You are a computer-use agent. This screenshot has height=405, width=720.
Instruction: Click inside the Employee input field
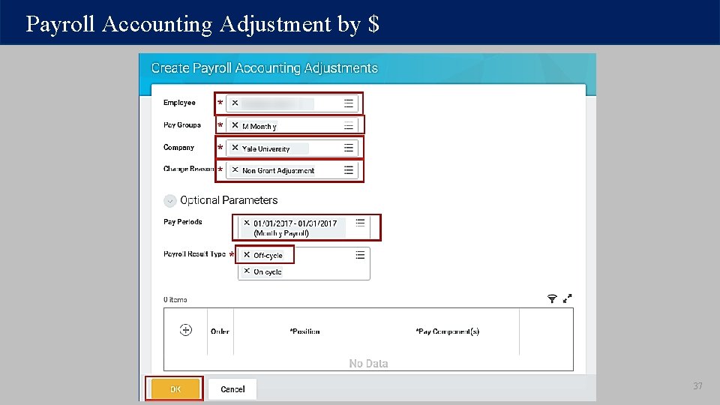(x=292, y=103)
